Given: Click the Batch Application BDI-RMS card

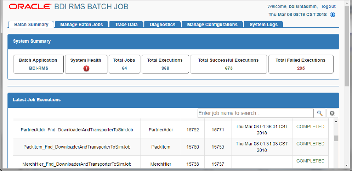Looking at the screenshot, I should (38, 64).
